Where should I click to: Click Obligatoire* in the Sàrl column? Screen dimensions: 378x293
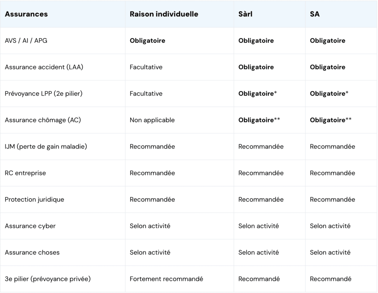point(258,93)
